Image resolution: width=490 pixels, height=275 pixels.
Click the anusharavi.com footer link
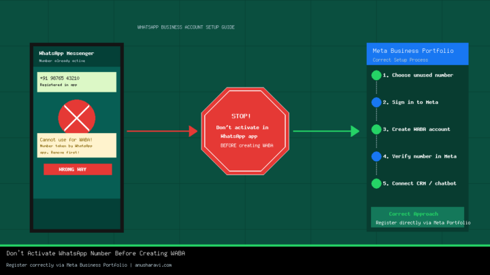pyautogui.click(x=153, y=265)
